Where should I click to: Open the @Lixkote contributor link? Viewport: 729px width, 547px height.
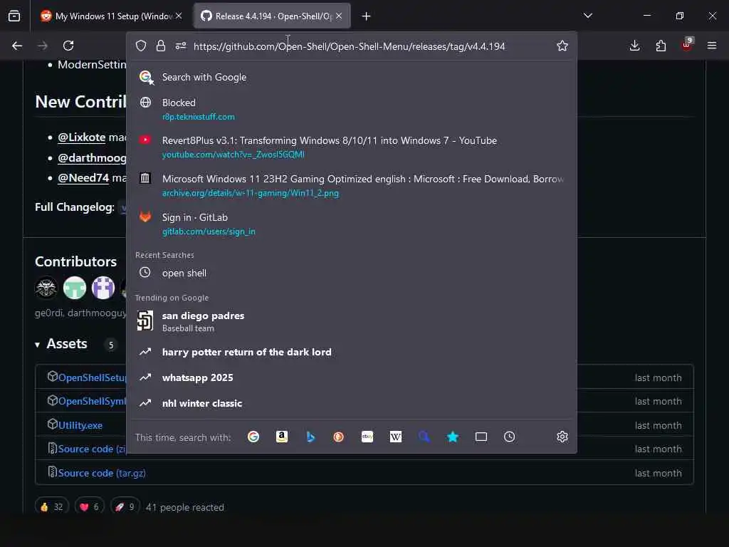[81, 137]
